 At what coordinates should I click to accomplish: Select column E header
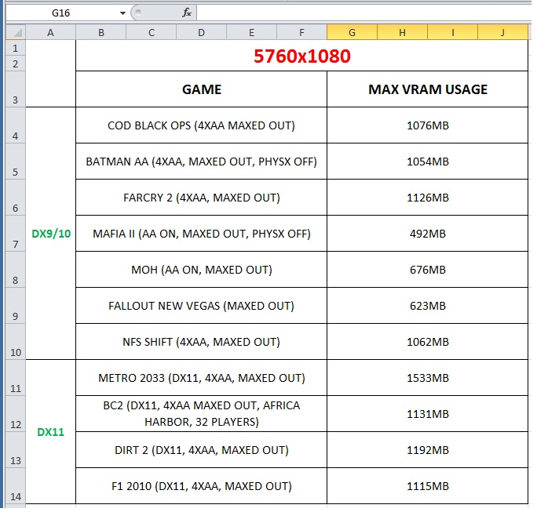[252, 32]
